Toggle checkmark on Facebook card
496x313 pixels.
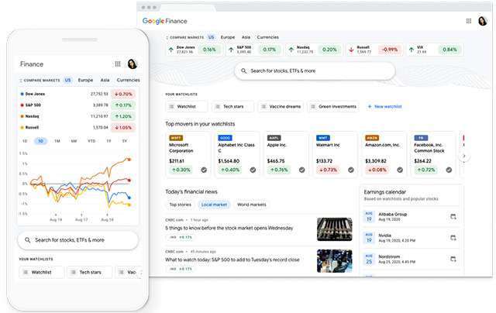click(x=449, y=170)
